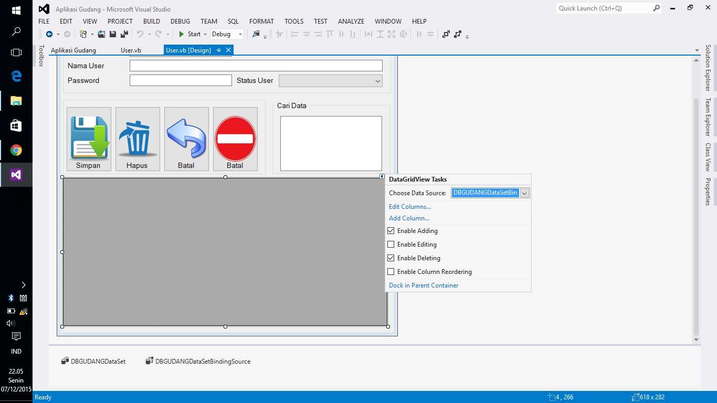Uncheck Enable Deleting checkbox
This screenshot has width=717, height=403.
pos(391,258)
